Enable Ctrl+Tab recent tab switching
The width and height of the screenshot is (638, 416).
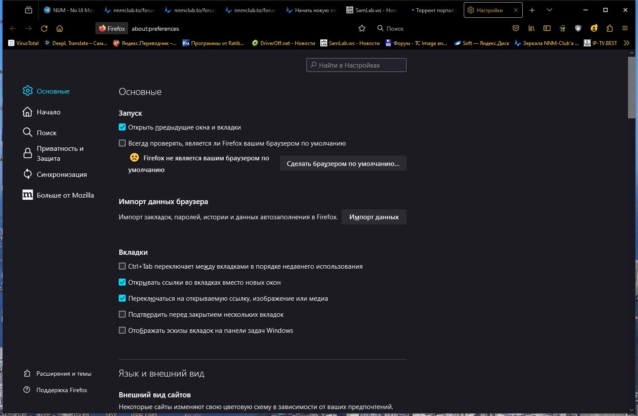[122, 266]
